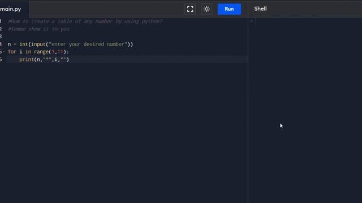Click the 'n = int(input(' code line
362x203 pixels.
(x=70, y=44)
